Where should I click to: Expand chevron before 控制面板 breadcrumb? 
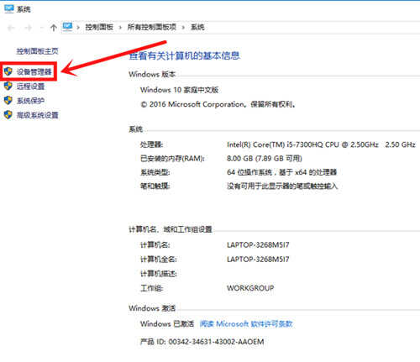point(78,28)
